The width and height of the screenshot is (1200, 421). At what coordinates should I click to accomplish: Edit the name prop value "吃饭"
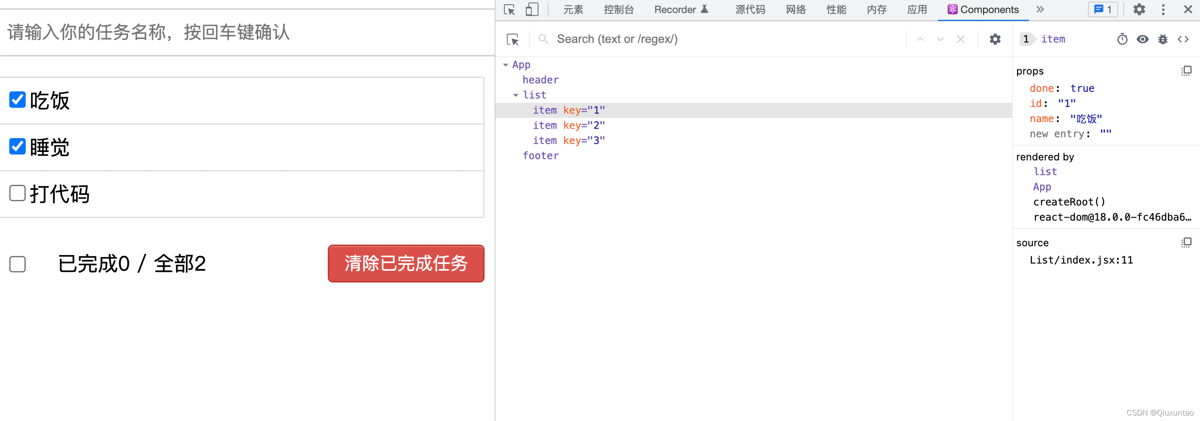(1086, 119)
